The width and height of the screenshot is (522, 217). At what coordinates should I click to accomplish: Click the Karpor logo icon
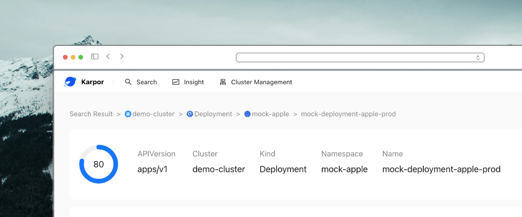(70, 82)
